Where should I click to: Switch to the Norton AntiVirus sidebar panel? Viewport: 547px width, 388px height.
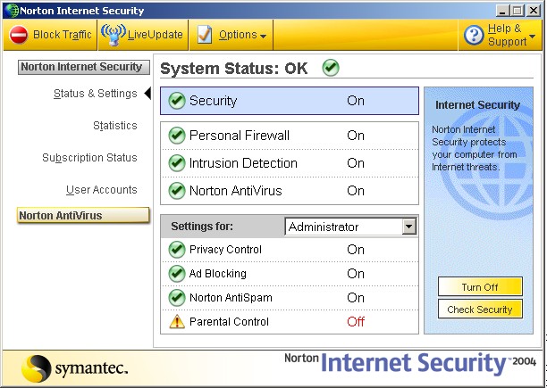[83, 215]
